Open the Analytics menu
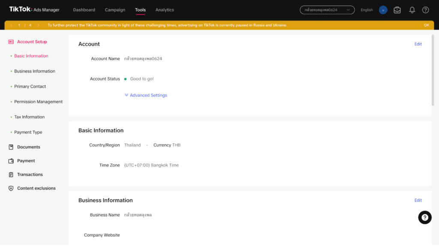439x250 pixels. pyautogui.click(x=165, y=10)
